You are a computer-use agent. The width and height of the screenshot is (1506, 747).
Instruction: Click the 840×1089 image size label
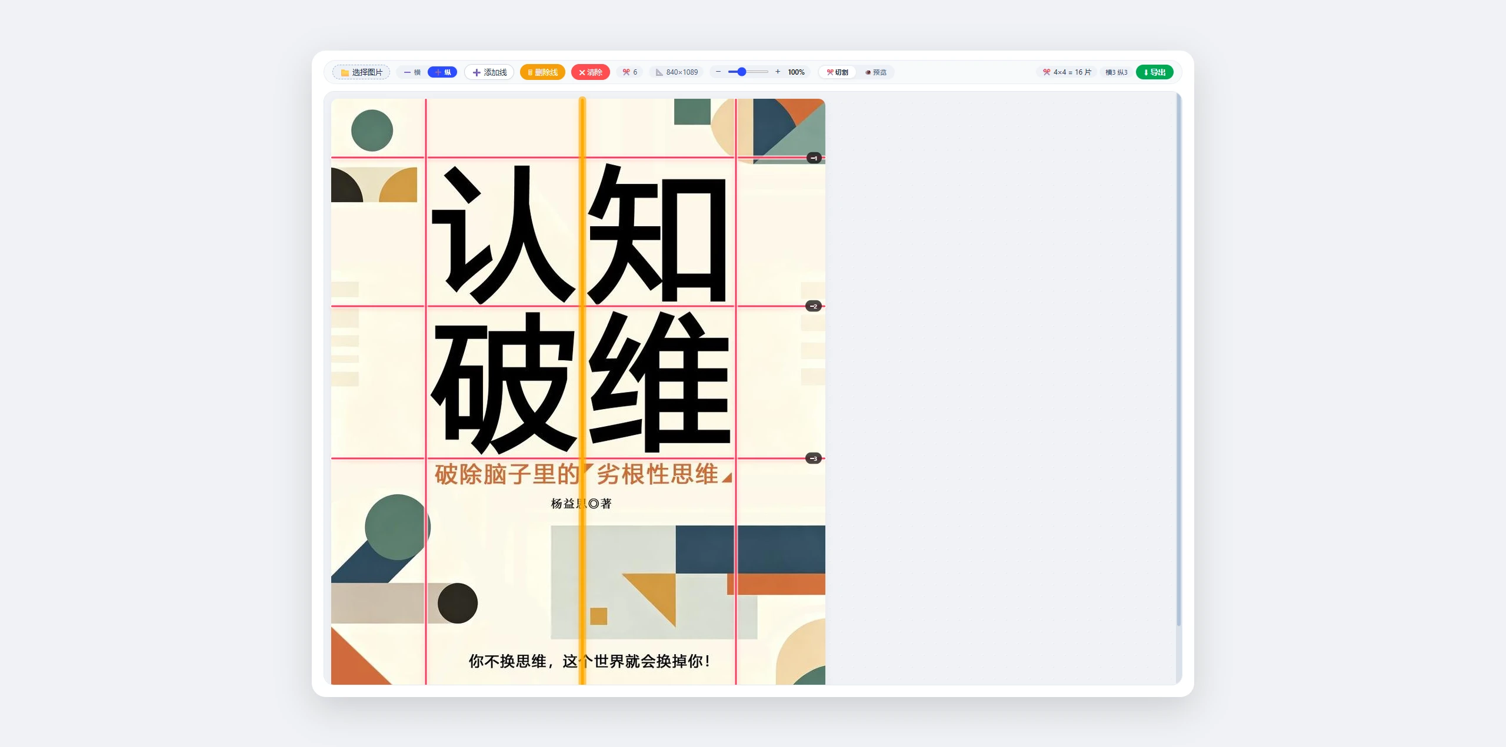click(x=677, y=72)
